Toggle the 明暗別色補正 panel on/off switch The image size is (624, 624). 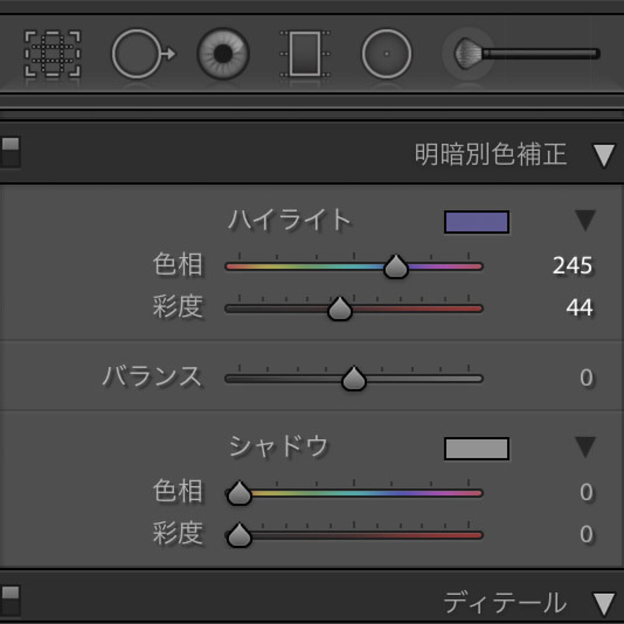[x=11, y=152]
